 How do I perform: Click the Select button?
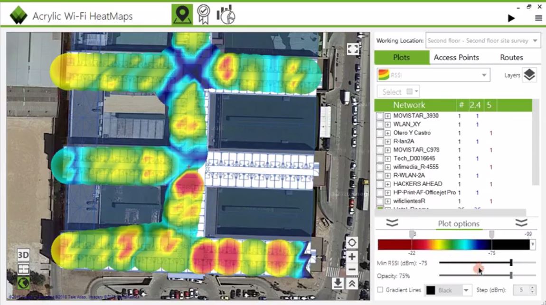coord(398,92)
